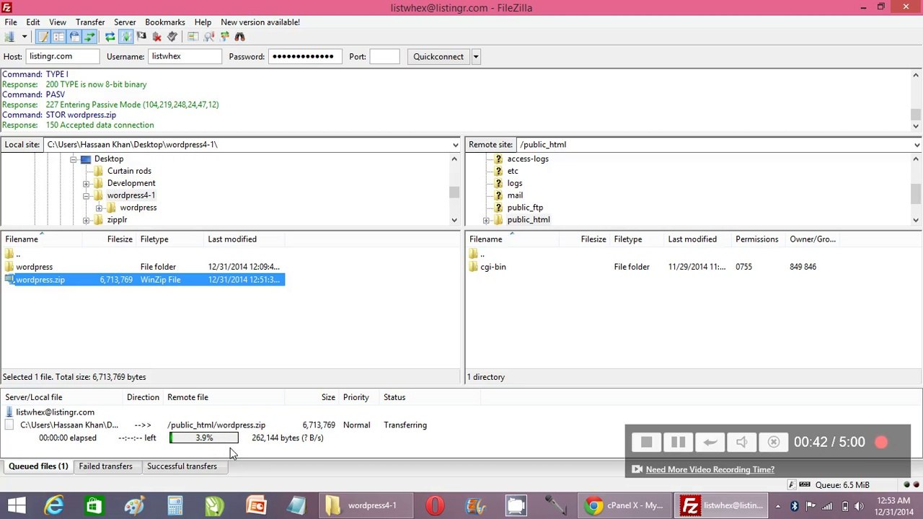Switch to Failed transfers tab
This screenshot has height=519, width=923.
click(x=105, y=466)
